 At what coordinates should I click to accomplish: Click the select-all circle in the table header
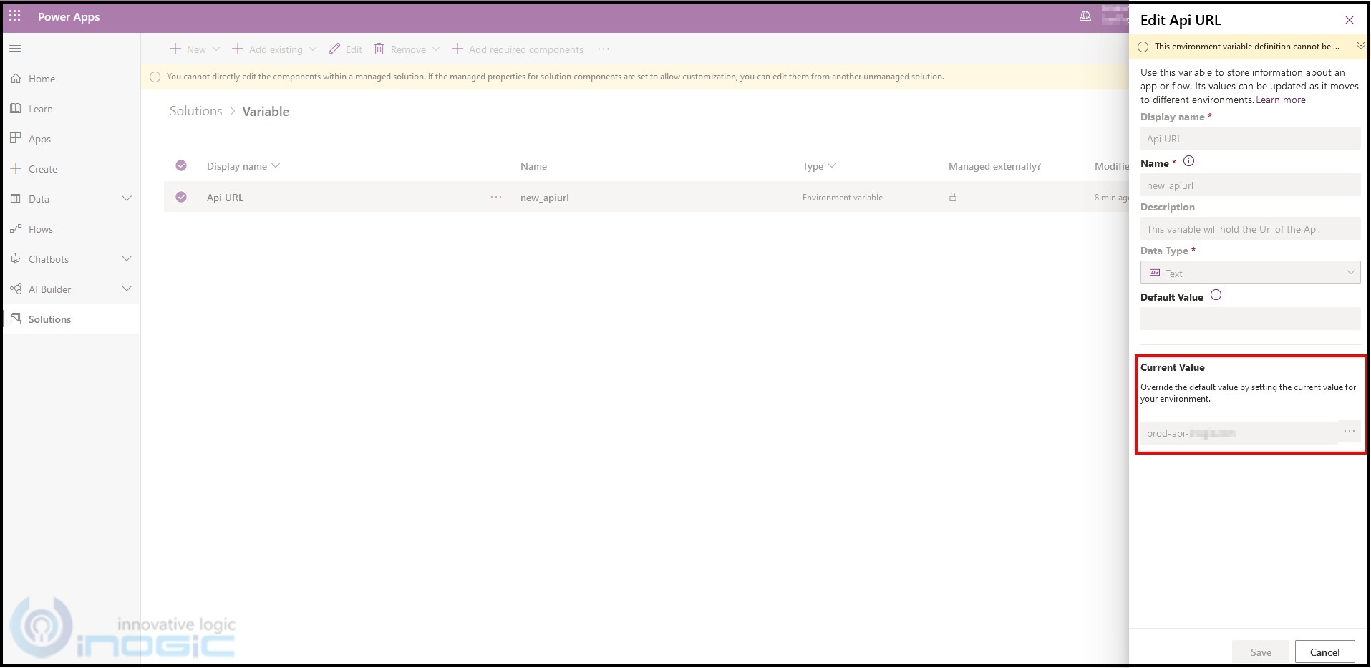[x=181, y=165]
